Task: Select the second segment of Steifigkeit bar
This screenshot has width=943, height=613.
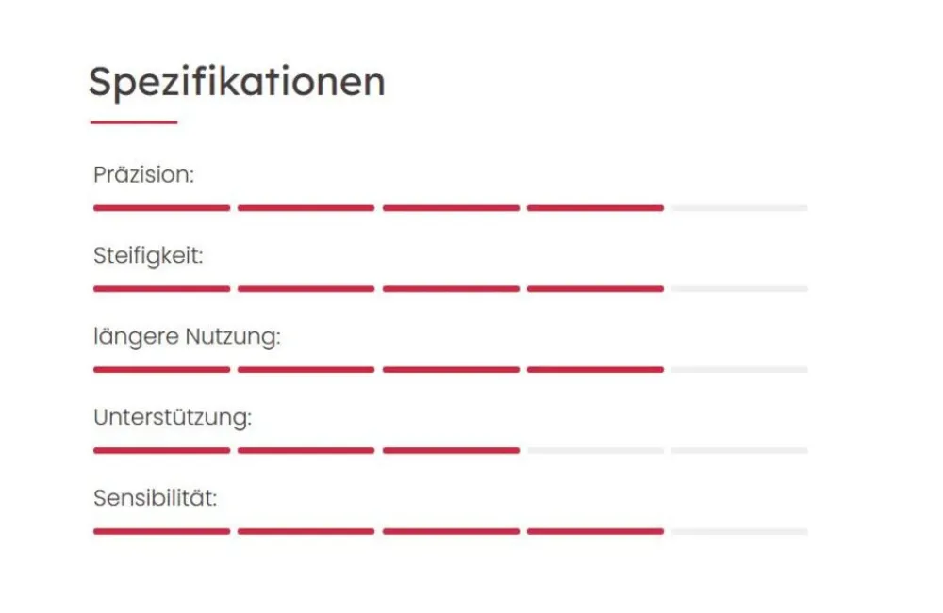Action: 306,289
